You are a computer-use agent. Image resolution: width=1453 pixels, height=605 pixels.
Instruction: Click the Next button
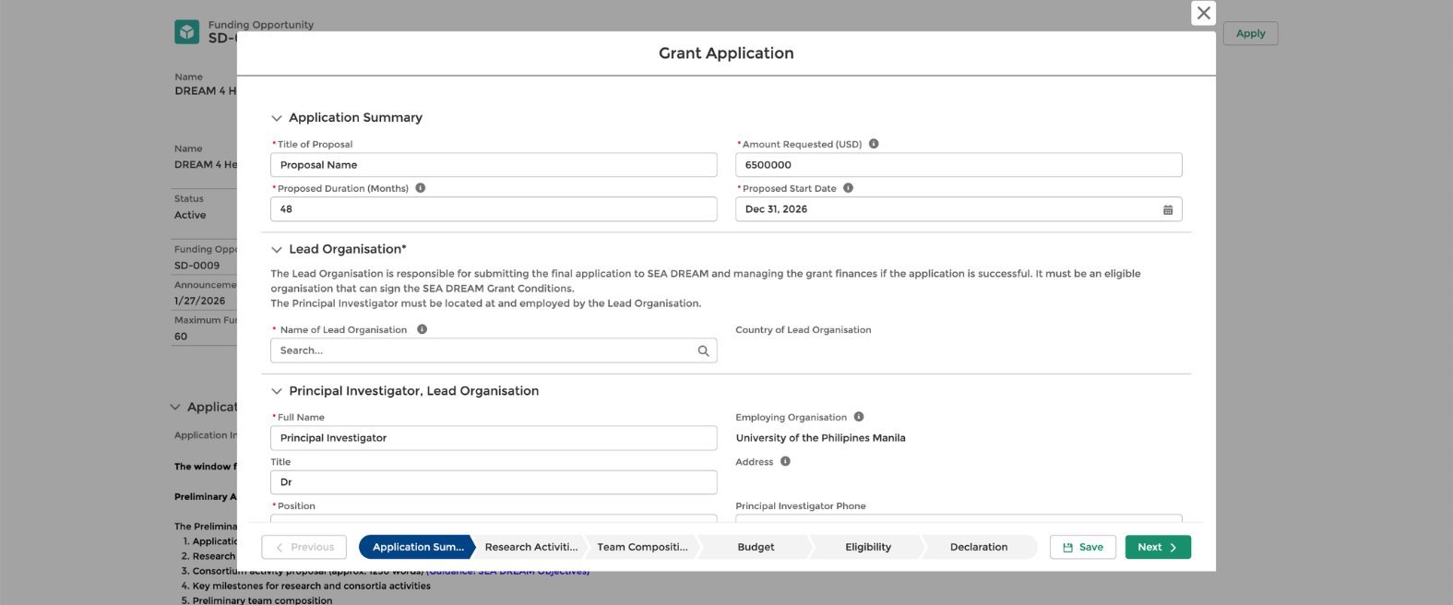click(x=1158, y=547)
